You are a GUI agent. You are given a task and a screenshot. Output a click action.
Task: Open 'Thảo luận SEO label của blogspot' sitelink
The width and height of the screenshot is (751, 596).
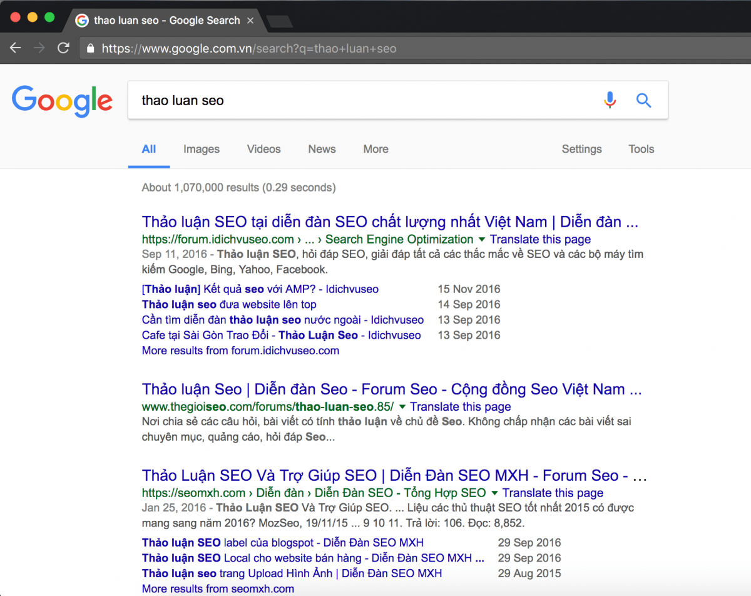pos(283,543)
